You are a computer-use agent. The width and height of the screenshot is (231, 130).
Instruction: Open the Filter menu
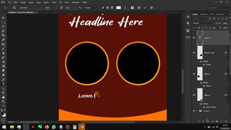54,3
